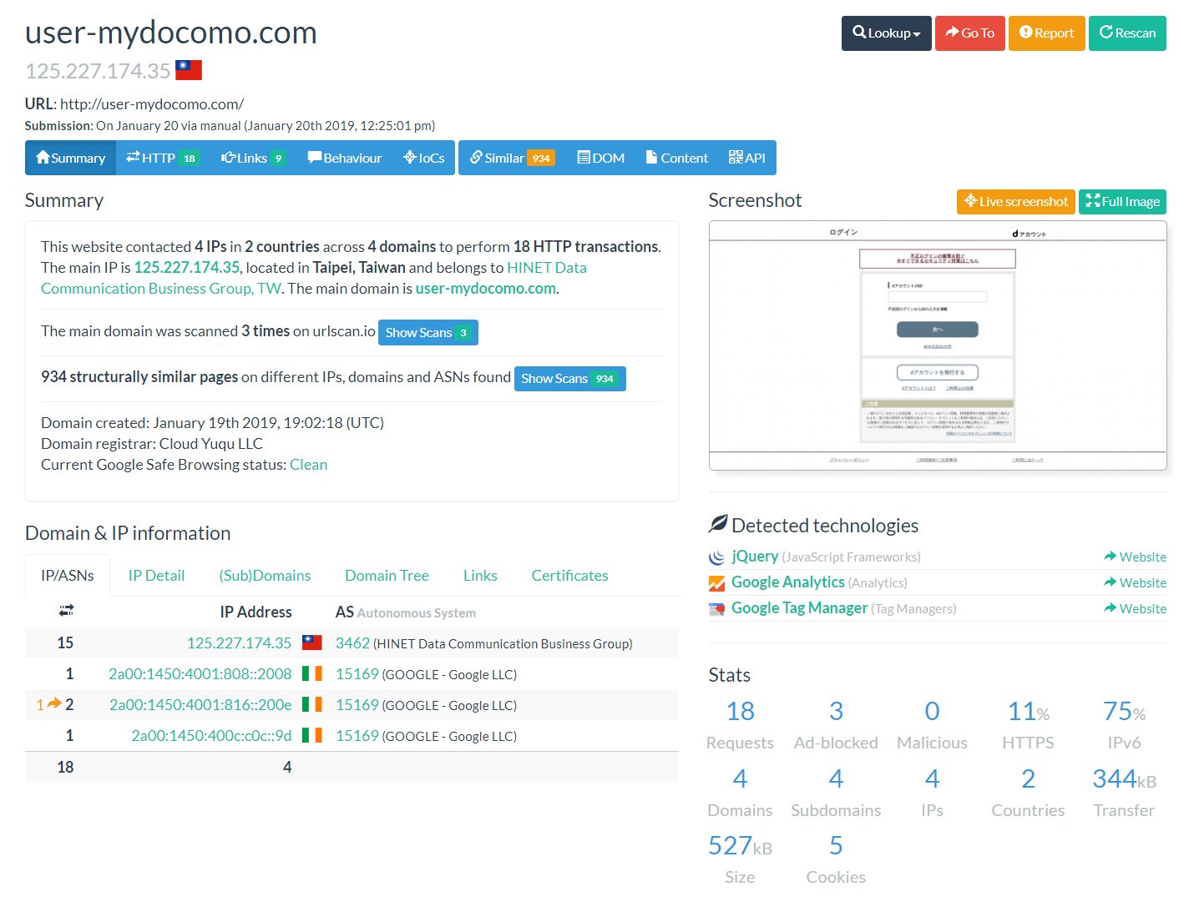Click the 18 Requests stat
Screen dimensions: 1199x912
740,725
